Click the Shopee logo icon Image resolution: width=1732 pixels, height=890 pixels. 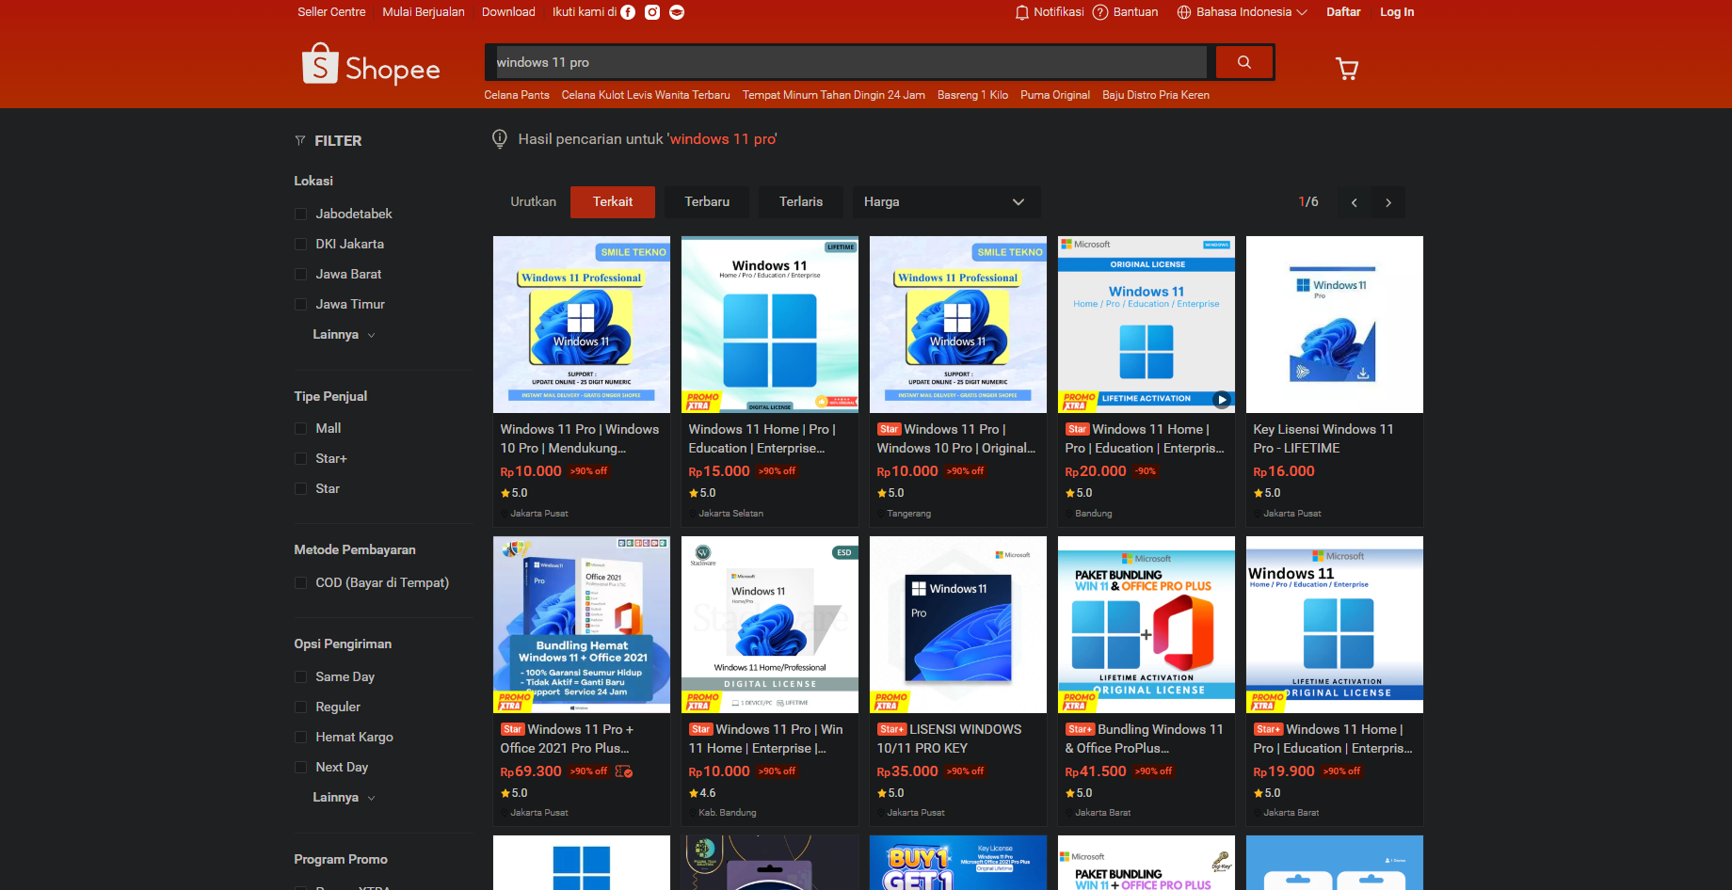[x=320, y=64]
